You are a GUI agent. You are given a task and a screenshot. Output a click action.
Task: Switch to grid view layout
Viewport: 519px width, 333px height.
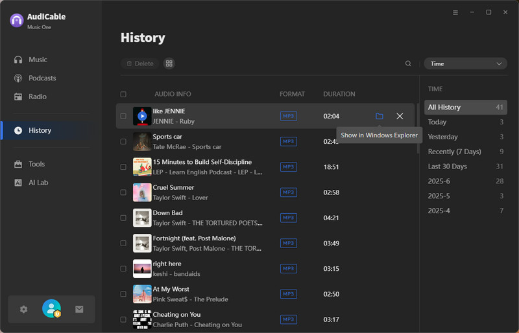pyautogui.click(x=169, y=63)
